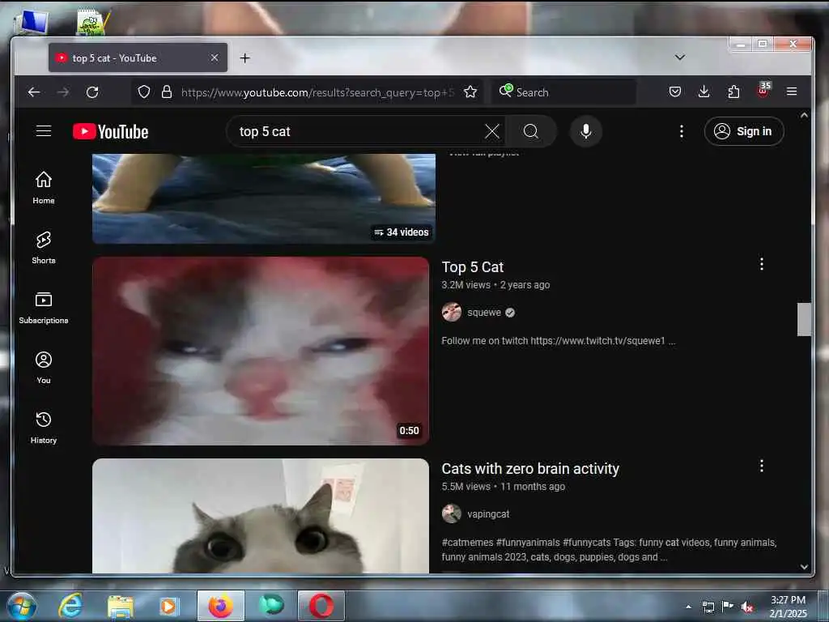Image resolution: width=829 pixels, height=622 pixels.
Task: Click the site security padlock icon
Action: click(x=167, y=92)
